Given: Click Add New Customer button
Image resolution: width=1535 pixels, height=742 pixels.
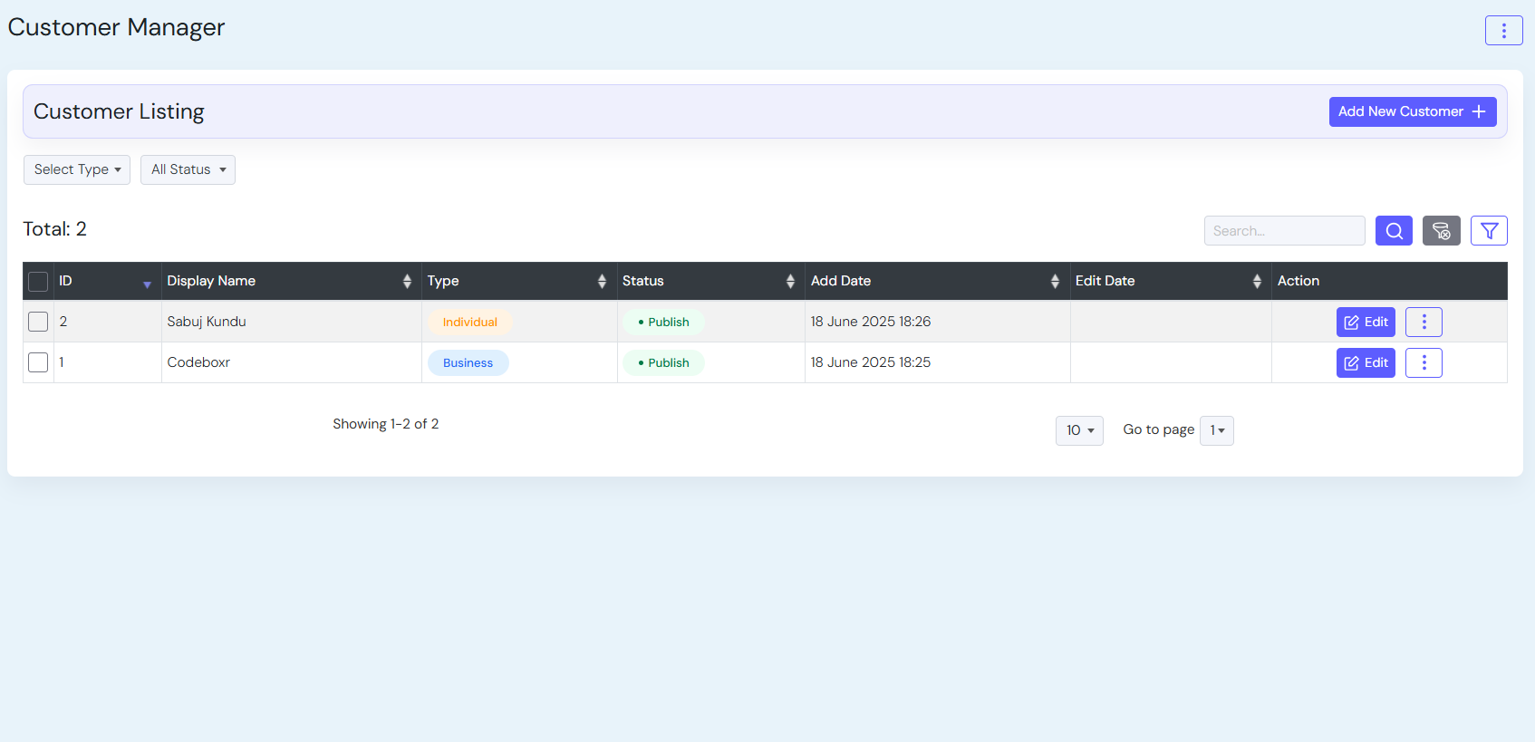Looking at the screenshot, I should click(1412, 111).
